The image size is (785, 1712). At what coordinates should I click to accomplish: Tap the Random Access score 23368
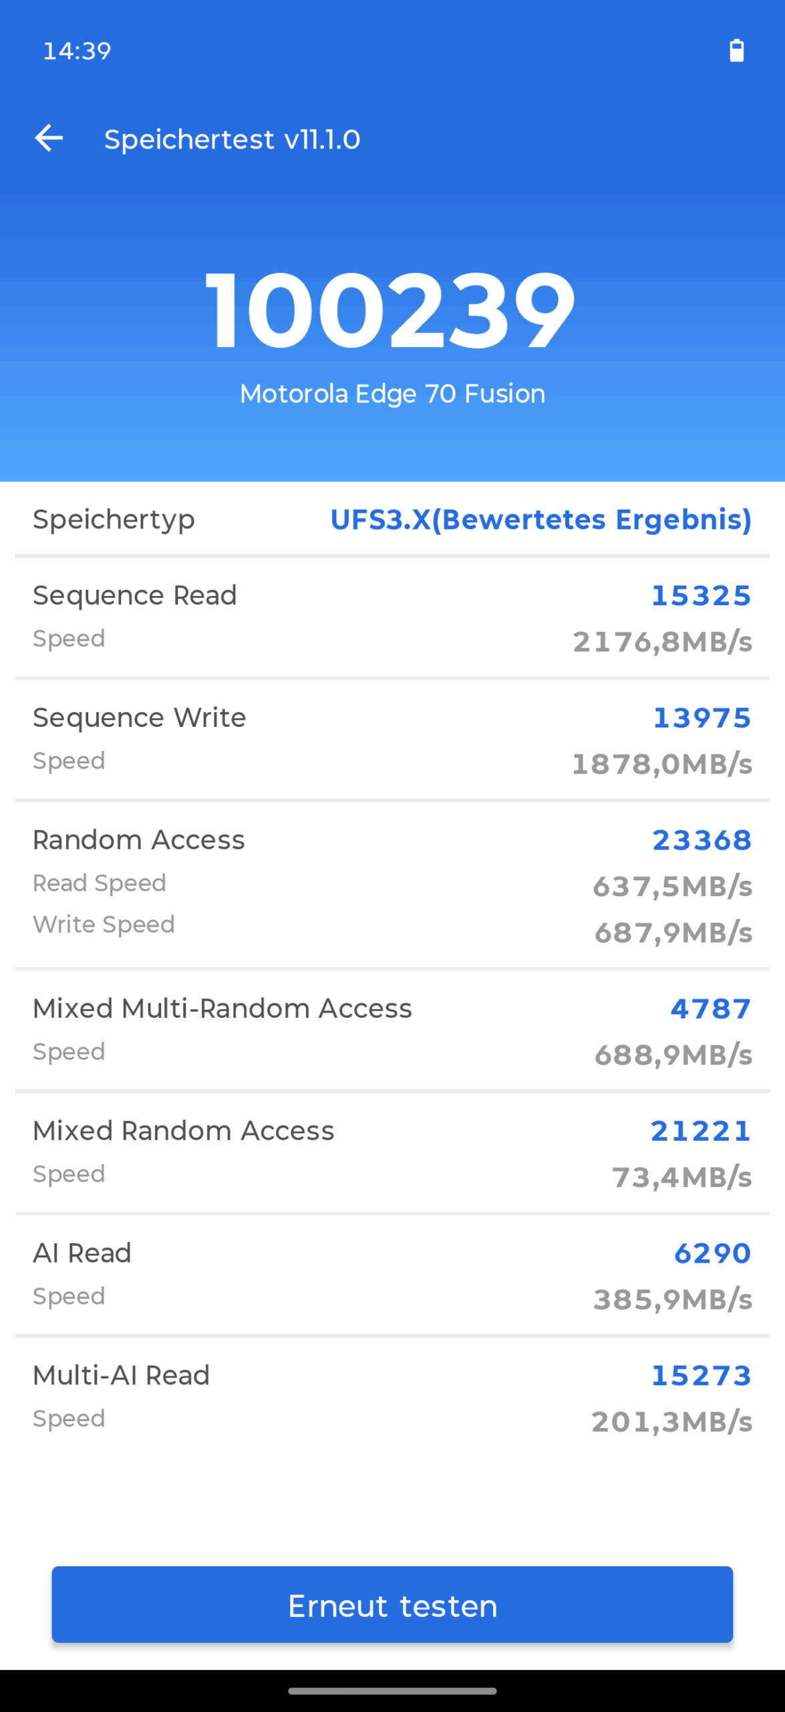point(702,841)
